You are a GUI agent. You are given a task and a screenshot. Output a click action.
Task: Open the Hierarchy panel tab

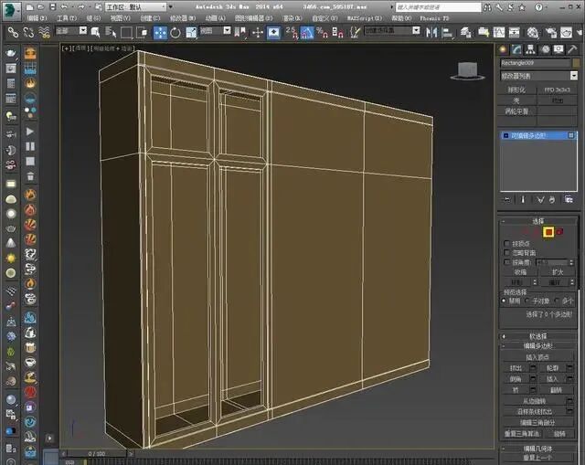(531, 49)
